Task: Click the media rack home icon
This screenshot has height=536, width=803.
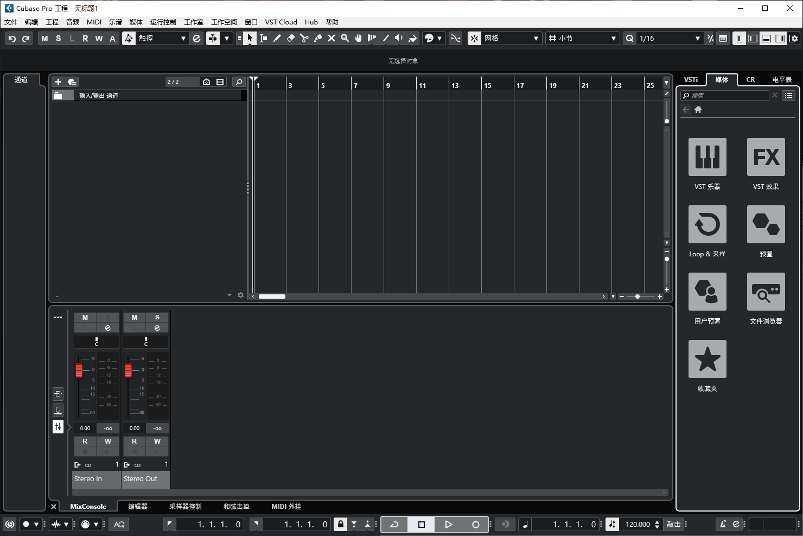Action: pos(698,110)
